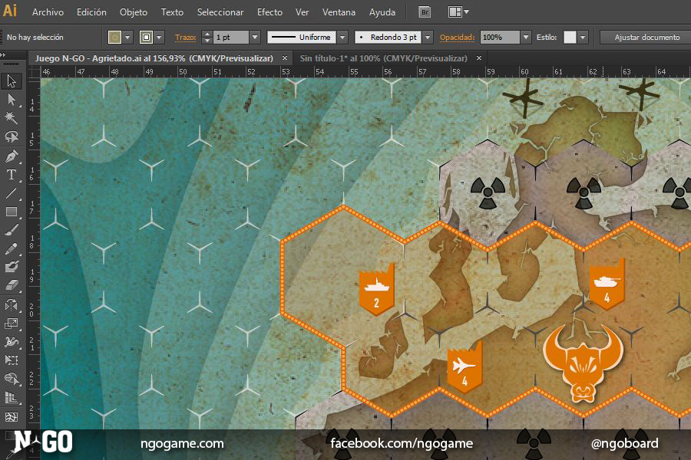This screenshot has width=691, height=460.
Task: Expand the Opacidad percentage dropdown
Action: [x=526, y=37]
